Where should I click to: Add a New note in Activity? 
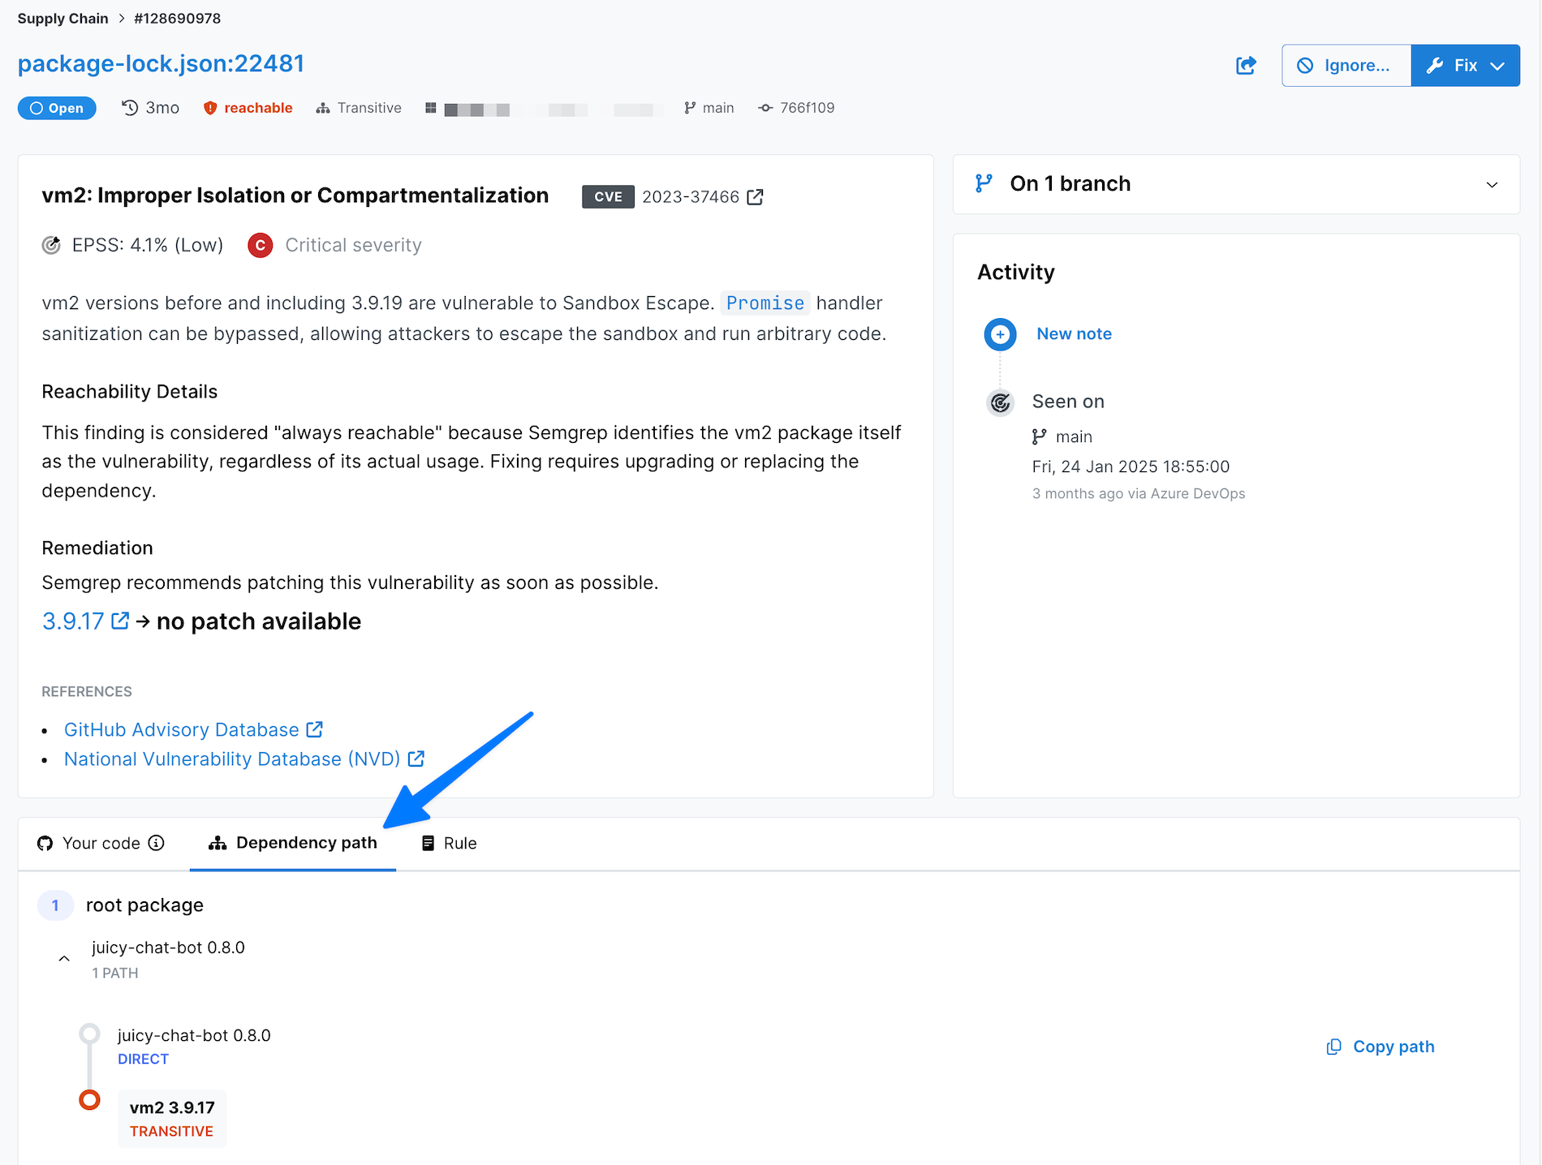click(x=1074, y=333)
